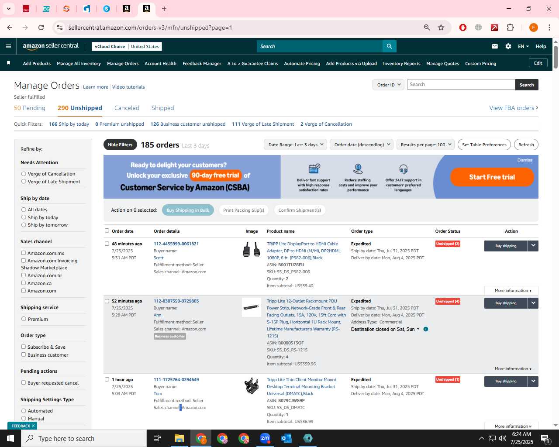Open Settings gear in Seller Central
559x447 pixels.
coord(508,46)
